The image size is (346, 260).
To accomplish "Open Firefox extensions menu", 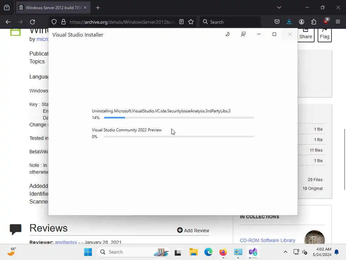I will (x=314, y=22).
